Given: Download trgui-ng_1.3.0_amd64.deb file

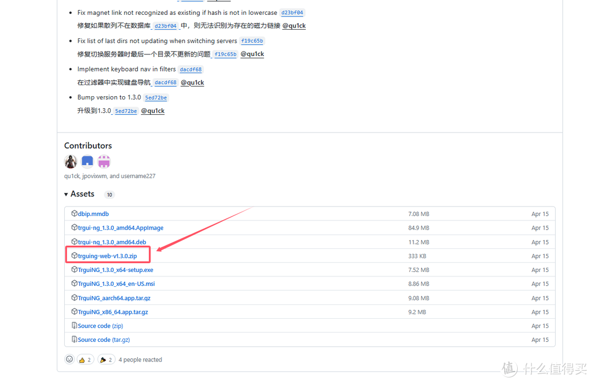Looking at the screenshot, I should pos(112,242).
